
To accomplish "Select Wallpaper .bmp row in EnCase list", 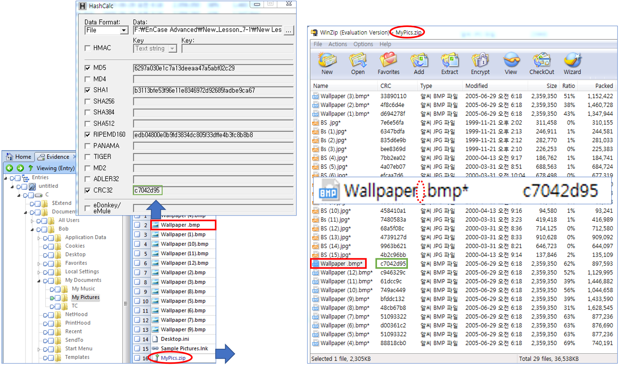I will click(x=183, y=225).
